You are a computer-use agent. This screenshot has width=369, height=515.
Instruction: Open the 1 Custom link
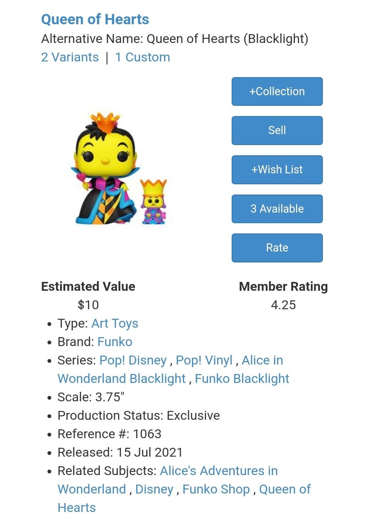pos(142,57)
